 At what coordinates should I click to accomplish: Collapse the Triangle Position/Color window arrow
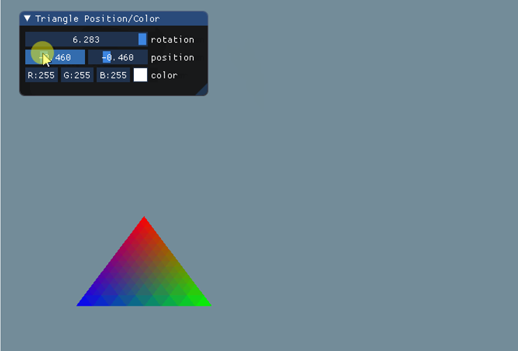point(27,19)
